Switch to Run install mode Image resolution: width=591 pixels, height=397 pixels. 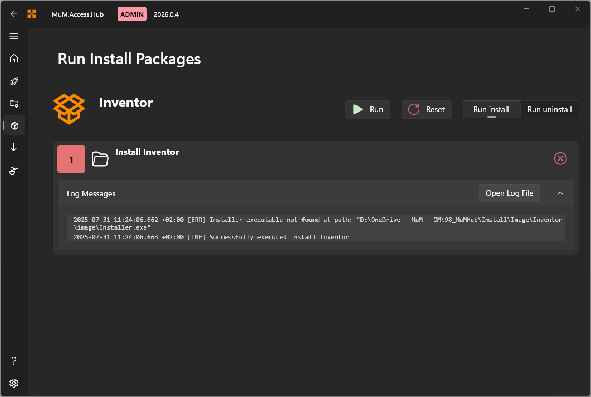point(491,109)
